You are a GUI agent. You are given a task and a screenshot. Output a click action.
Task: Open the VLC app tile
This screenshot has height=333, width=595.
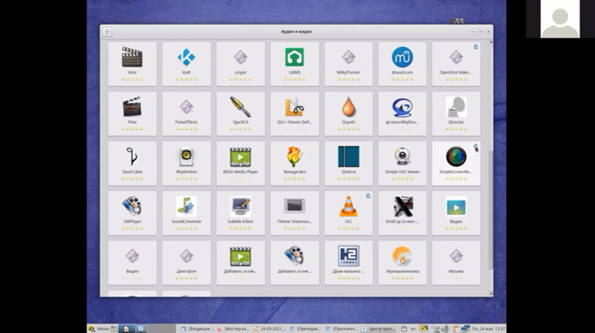pyautogui.click(x=349, y=213)
